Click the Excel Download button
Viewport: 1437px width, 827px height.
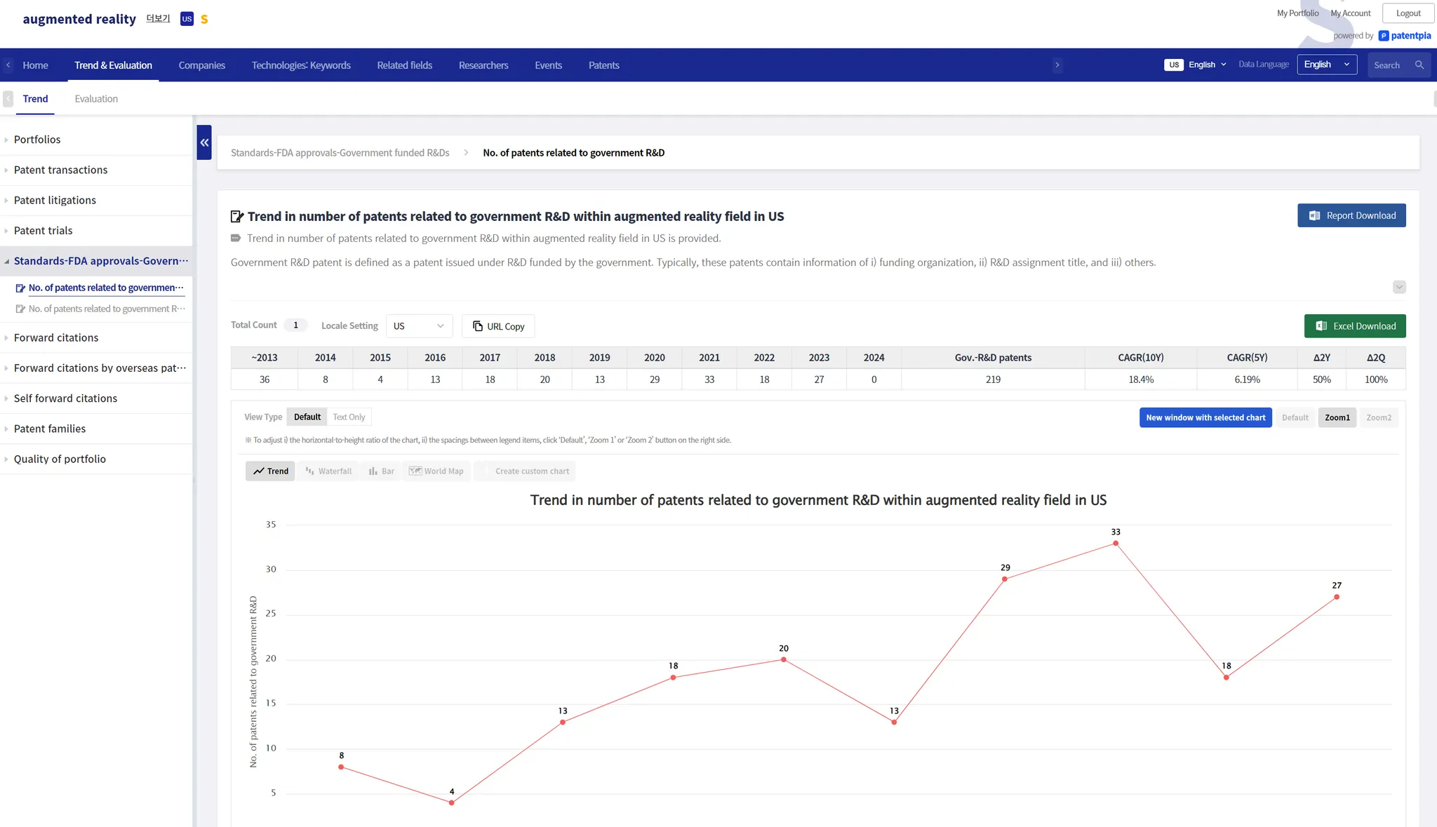pyautogui.click(x=1354, y=326)
